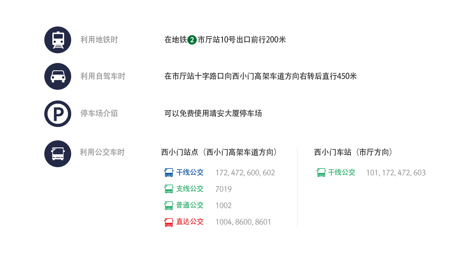Click bus numbers 101, 172, 472, 603
The height and width of the screenshot is (264, 470).
pyautogui.click(x=396, y=173)
